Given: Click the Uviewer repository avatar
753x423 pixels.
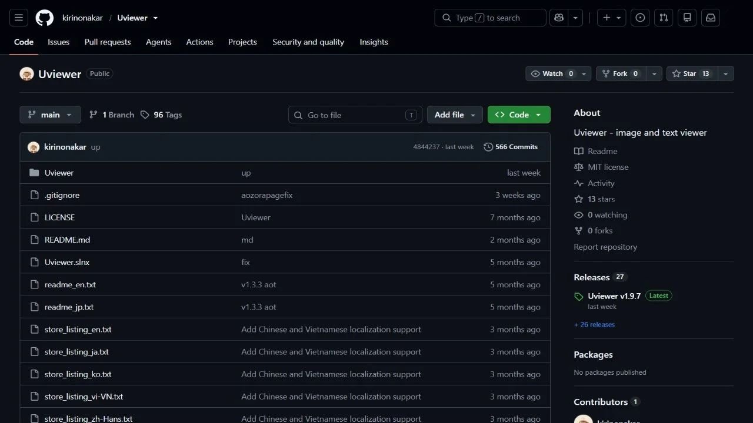Looking at the screenshot, I should (x=26, y=74).
